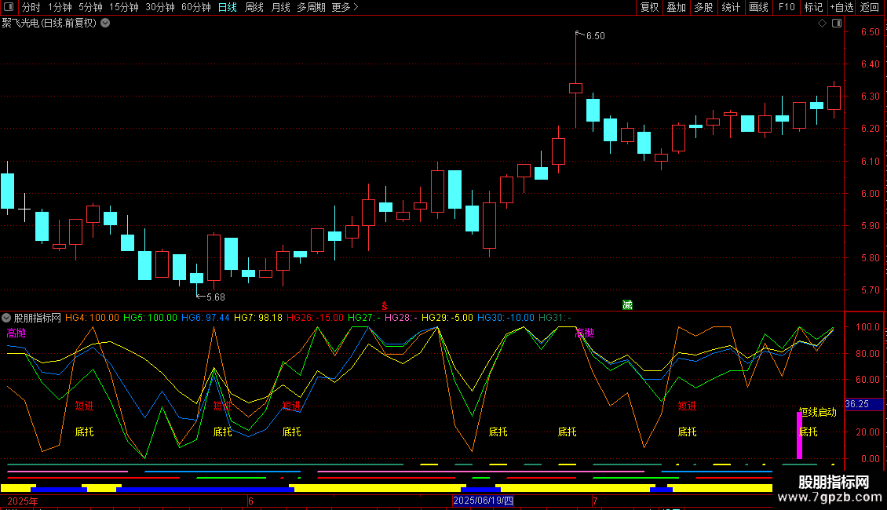Click the HG6: 97.44 indicator value
This screenshot has height=510, width=887.
tap(206, 318)
